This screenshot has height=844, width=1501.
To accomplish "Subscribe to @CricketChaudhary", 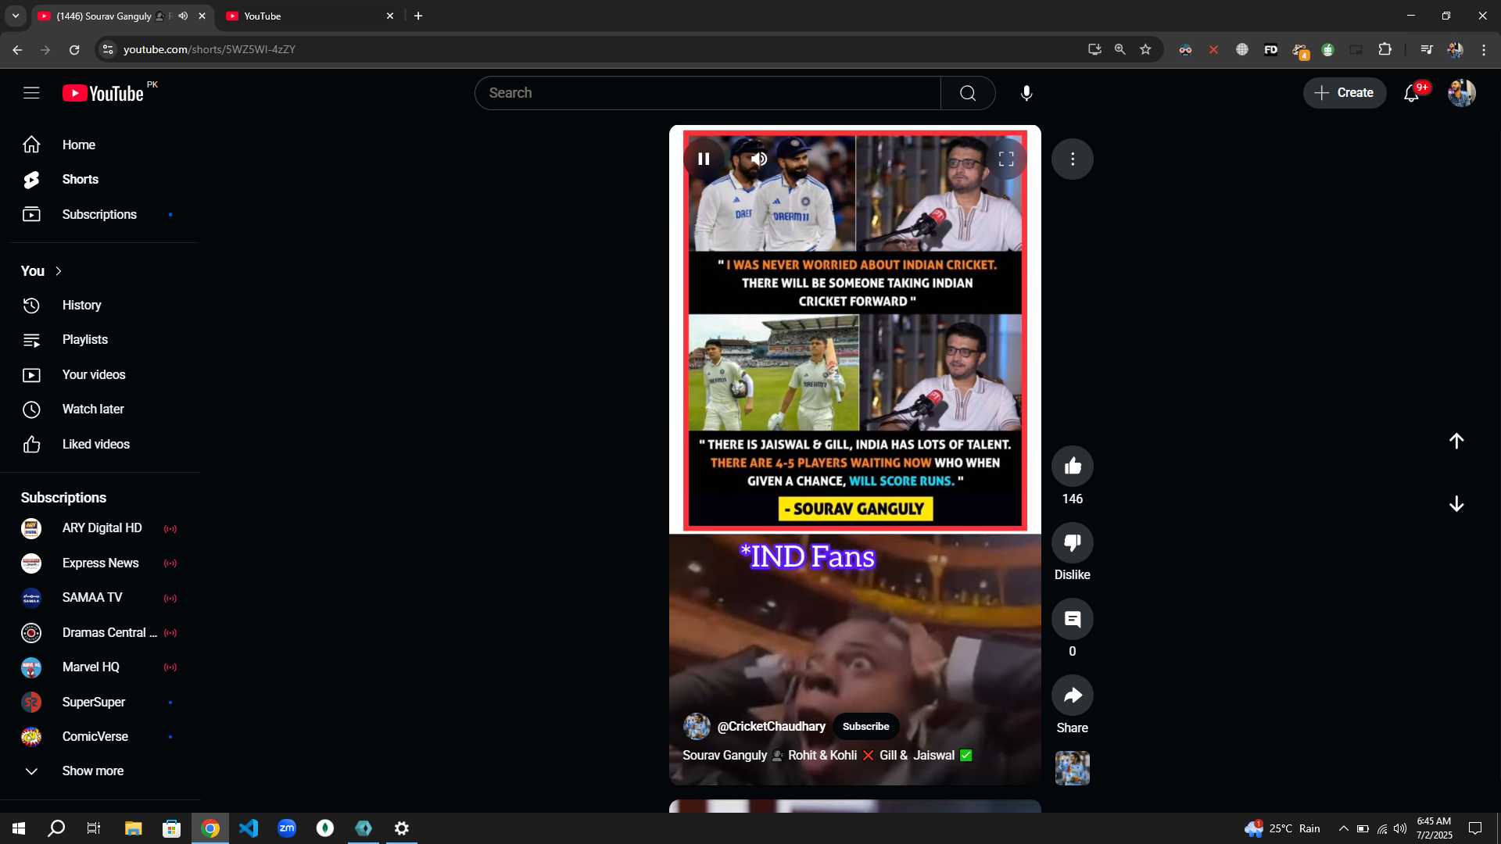I will [x=865, y=726].
